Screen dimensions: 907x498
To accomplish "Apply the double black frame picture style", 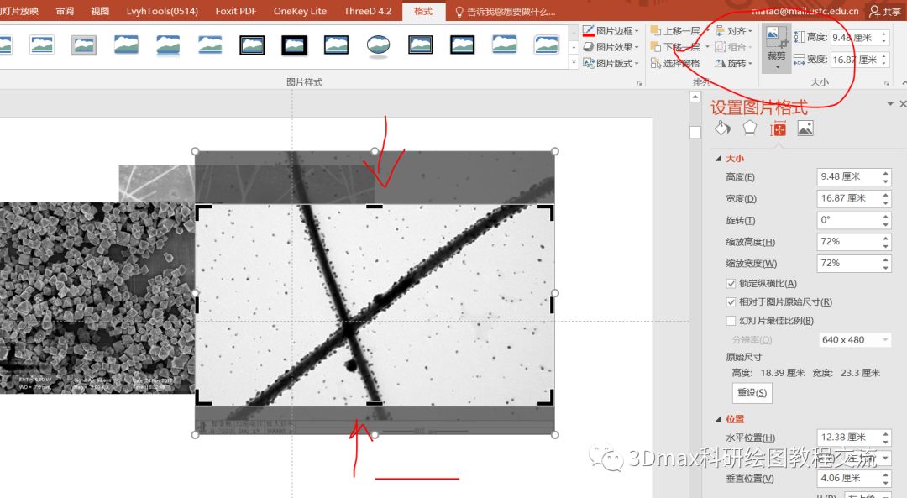I will click(252, 45).
